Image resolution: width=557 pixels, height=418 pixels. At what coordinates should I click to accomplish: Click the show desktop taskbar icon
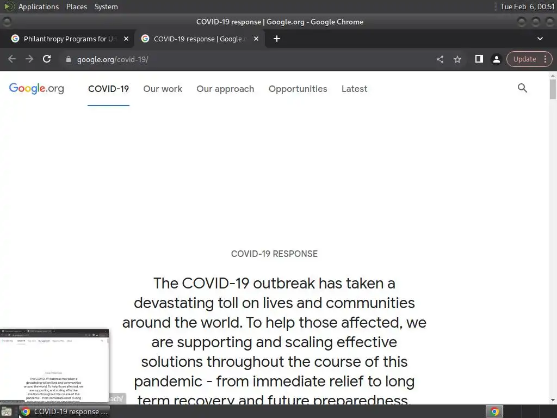[x=7, y=411]
